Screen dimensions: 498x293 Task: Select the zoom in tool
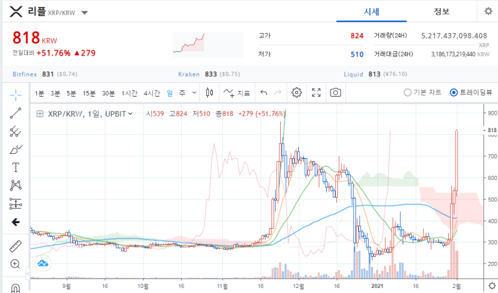[15, 264]
